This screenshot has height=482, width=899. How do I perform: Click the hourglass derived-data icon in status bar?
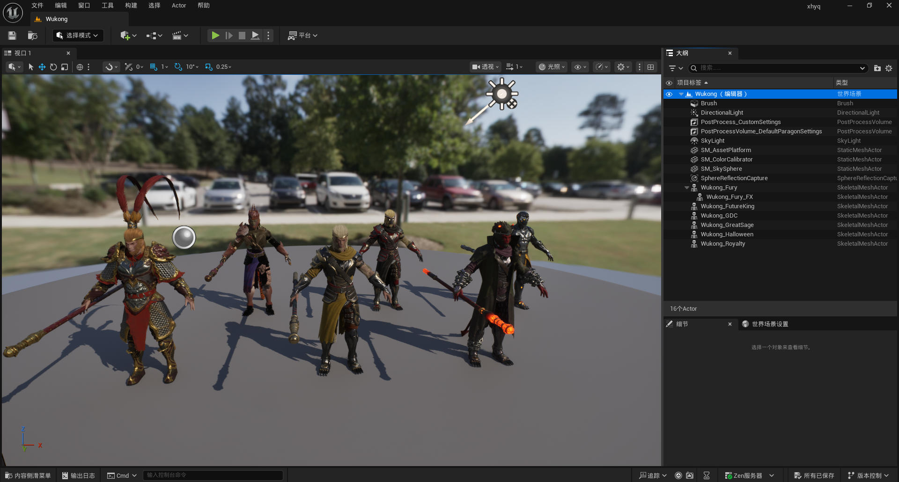pos(707,475)
